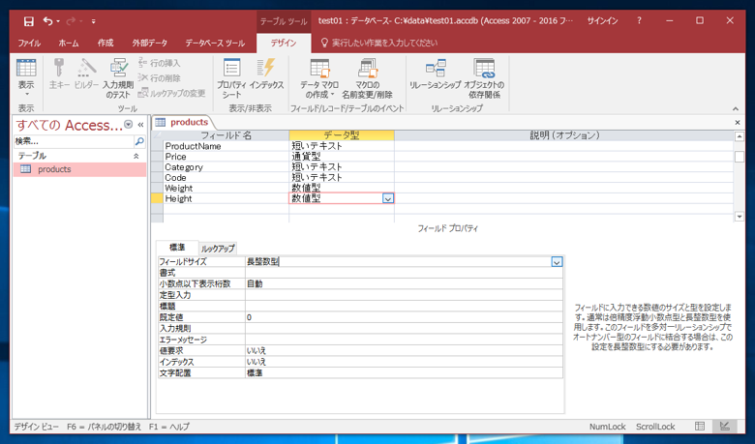Switch to the 作成 ribbon tab

[x=106, y=43]
